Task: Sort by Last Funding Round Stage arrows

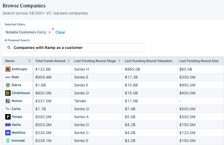Action: [119, 61]
